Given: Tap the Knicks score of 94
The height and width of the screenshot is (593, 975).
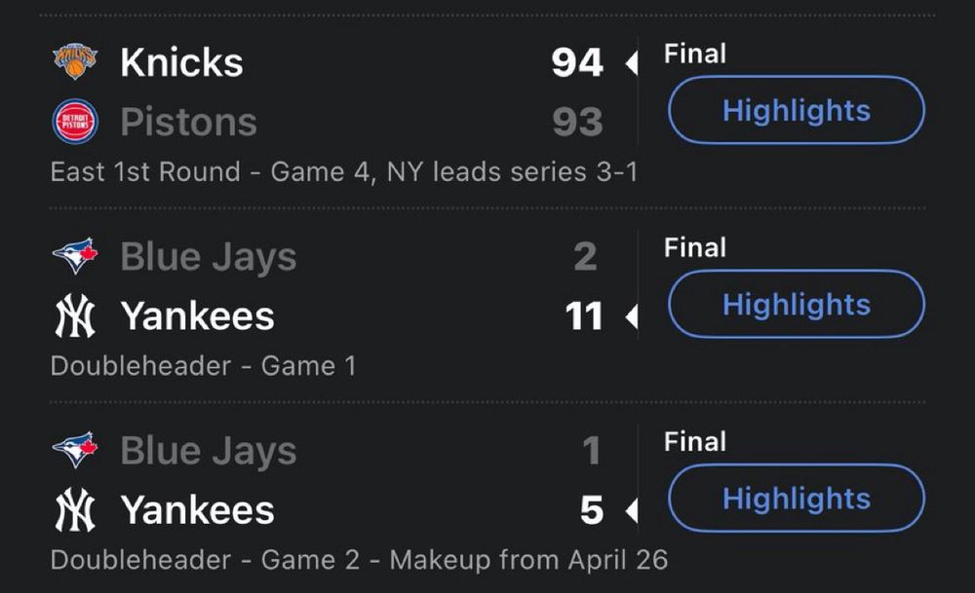Looking at the screenshot, I should 577,62.
